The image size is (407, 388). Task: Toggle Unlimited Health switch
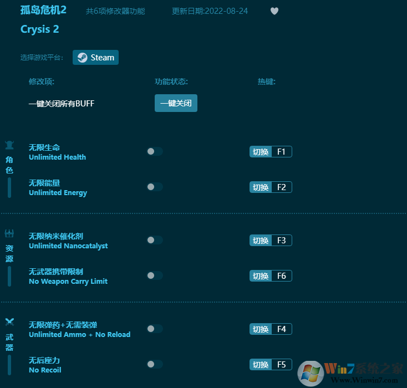pyautogui.click(x=155, y=151)
